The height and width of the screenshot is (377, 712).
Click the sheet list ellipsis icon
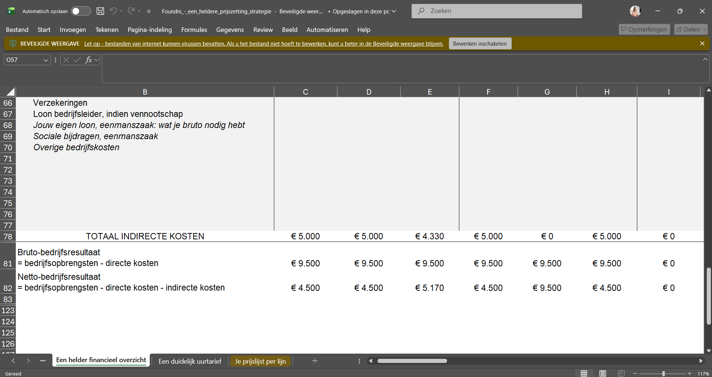click(x=43, y=361)
